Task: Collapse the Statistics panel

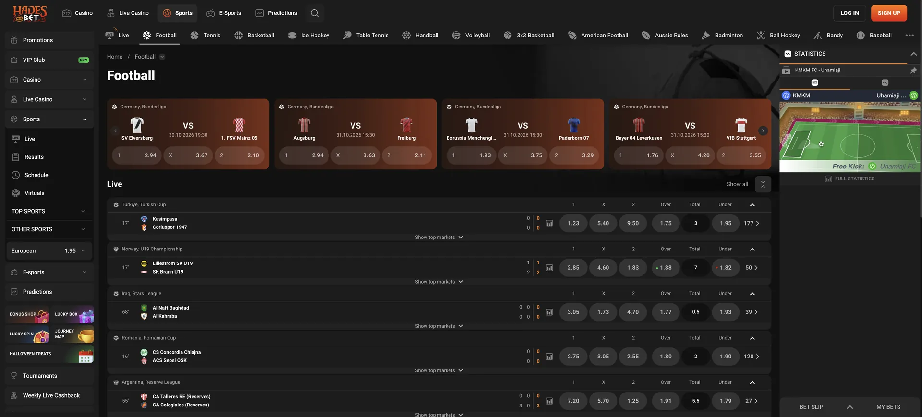Action: pos(913,54)
